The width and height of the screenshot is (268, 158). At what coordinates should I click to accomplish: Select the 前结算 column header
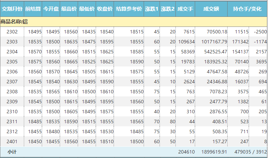[x=33, y=9]
